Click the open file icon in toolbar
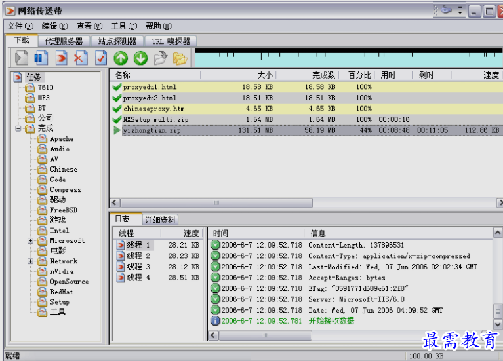Image resolution: width=503 pixels, height=361 pixels. (x=161, y=58)
